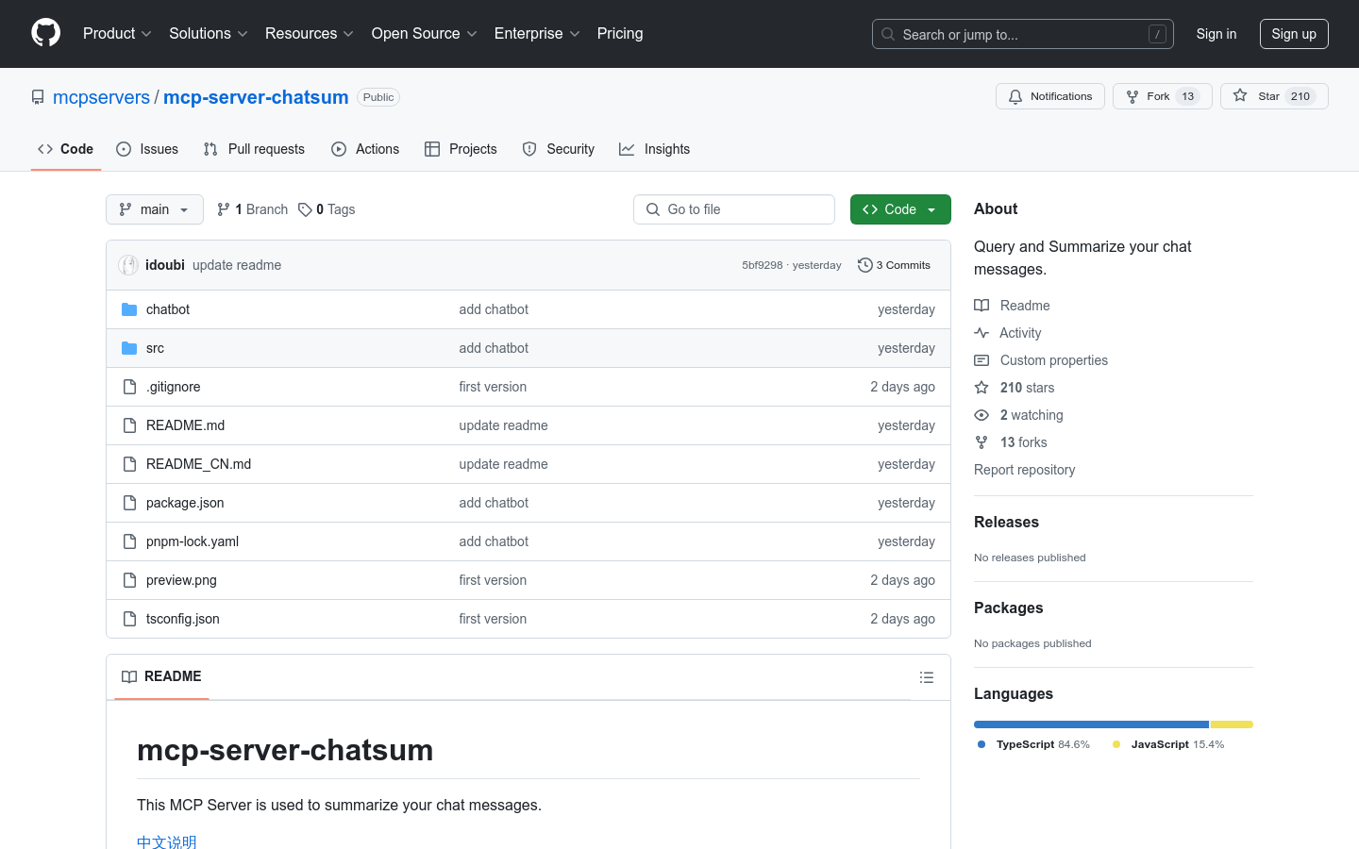Open the GitHub homepage logo
This screenshot has width=1359, height=849.
click(45, 33)
